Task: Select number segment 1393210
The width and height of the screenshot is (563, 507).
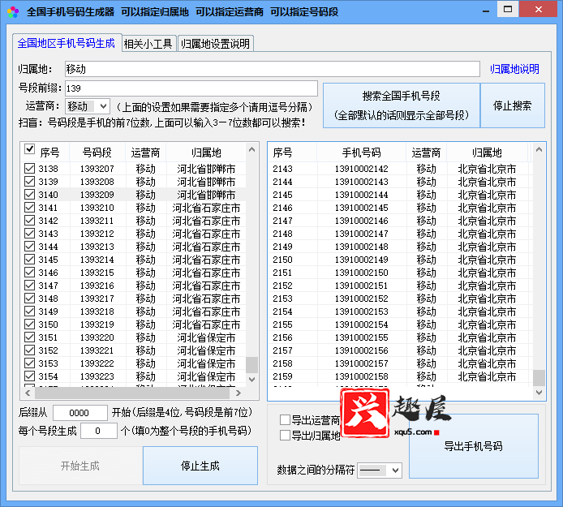Action: pyautogui.click(x=97, y=208)
